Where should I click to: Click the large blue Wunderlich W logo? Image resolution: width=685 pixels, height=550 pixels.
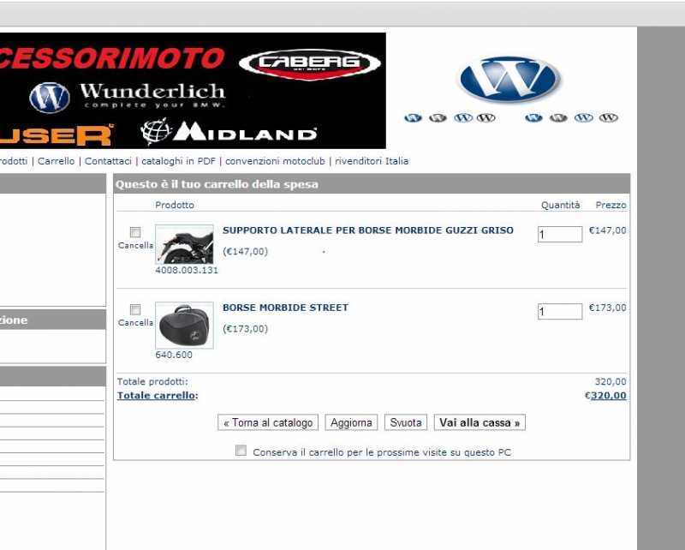click(509, 79)
